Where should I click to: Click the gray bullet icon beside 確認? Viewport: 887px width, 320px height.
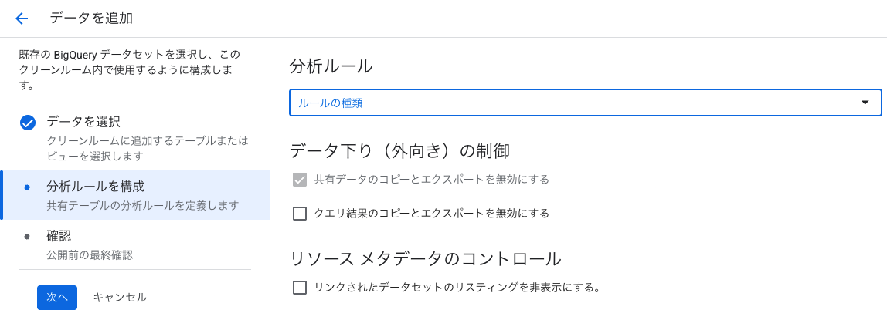click(x=28, y=237)
